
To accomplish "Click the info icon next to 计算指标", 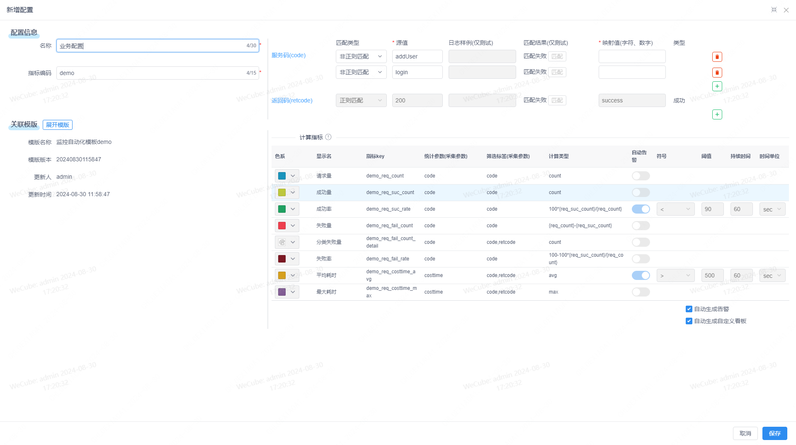I will [x=328, y=137].
